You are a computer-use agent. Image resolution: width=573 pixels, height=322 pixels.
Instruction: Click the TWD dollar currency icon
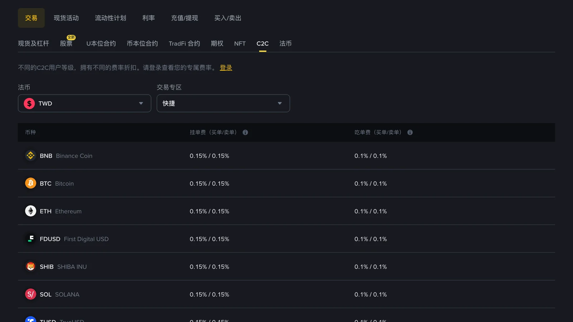[29, 103]
